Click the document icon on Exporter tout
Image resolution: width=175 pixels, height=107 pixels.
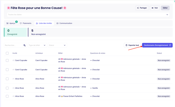pos(127,45)
